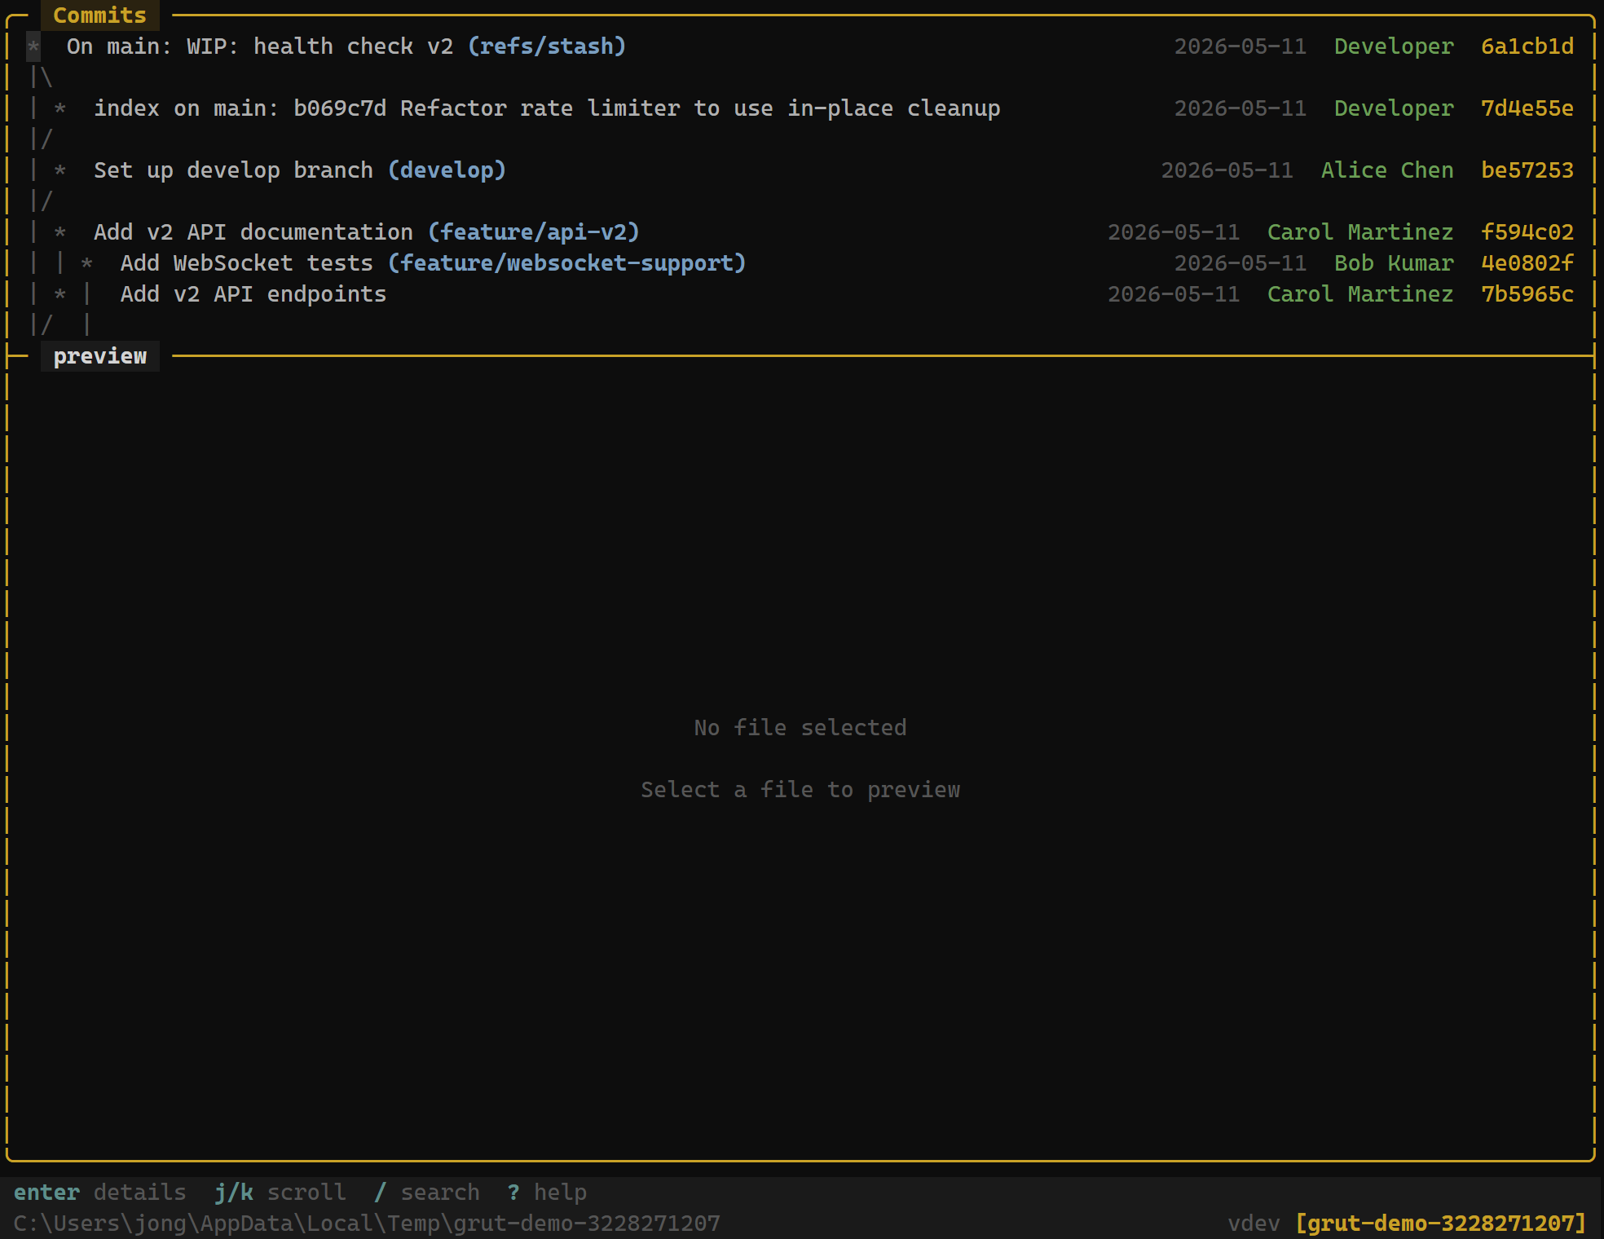Click commit hash 7b5965c
Viewport: 1604px width, 1239px height.
[x=1527, y=294]
